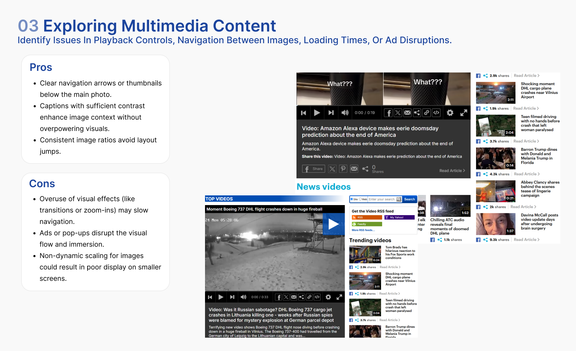Add feed to My Yahoo!
576x351 pixels.
[399, 217]
